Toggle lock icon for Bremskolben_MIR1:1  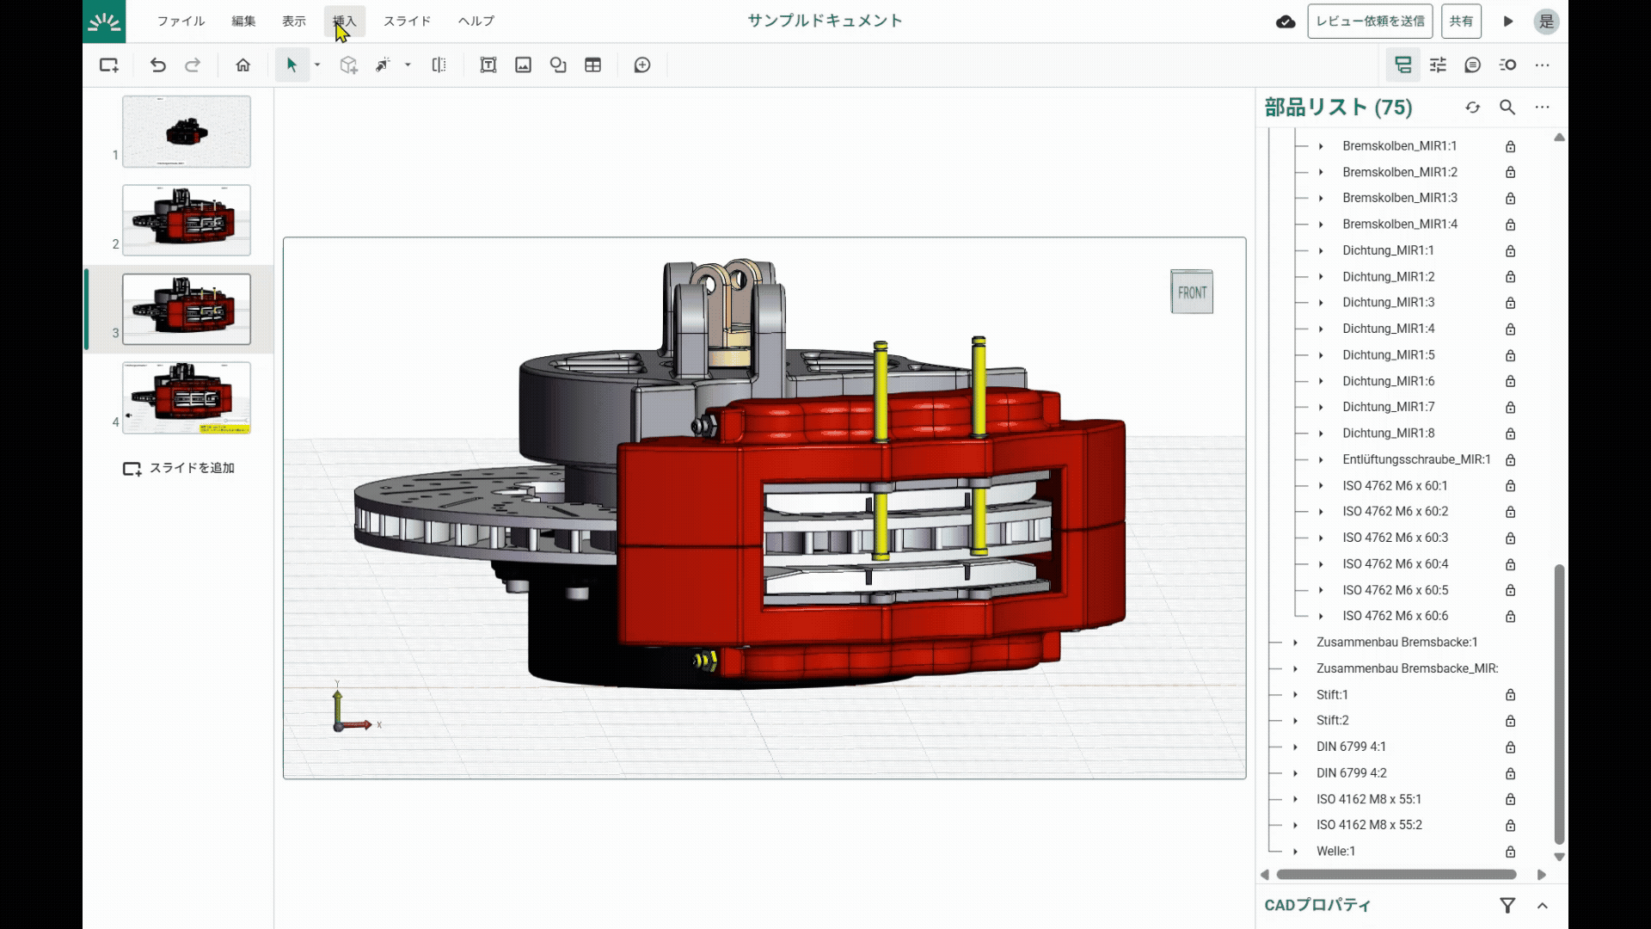pyautogui.click(x=1510, y=146)
